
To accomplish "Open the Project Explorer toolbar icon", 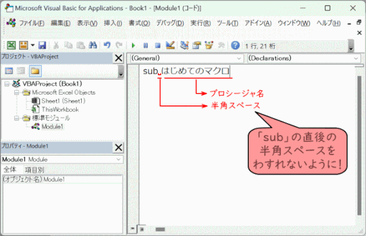I will (185, 45).
